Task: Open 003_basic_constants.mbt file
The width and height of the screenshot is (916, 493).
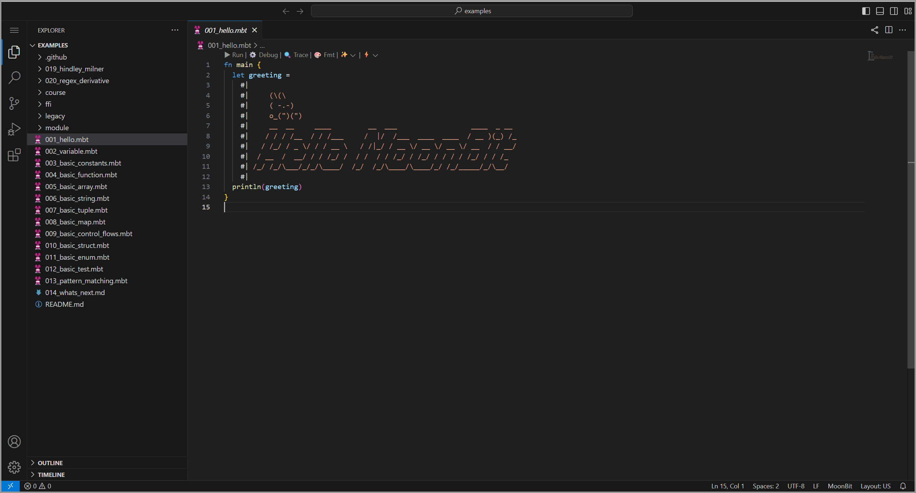Action: (x=107, y=163)
